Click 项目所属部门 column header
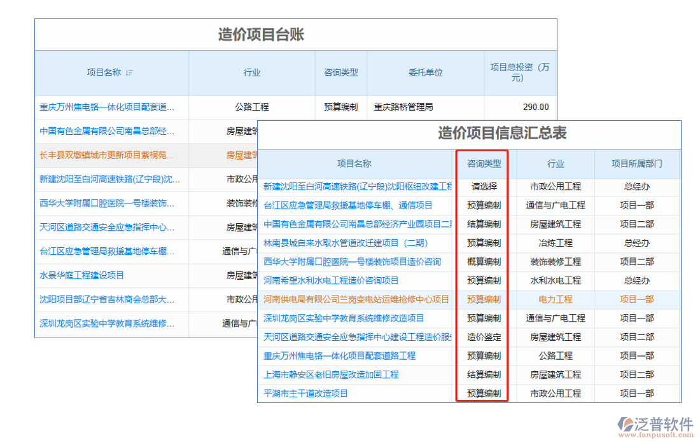The width and height of the screenshot is (700, 445). [x=636, y=164]
